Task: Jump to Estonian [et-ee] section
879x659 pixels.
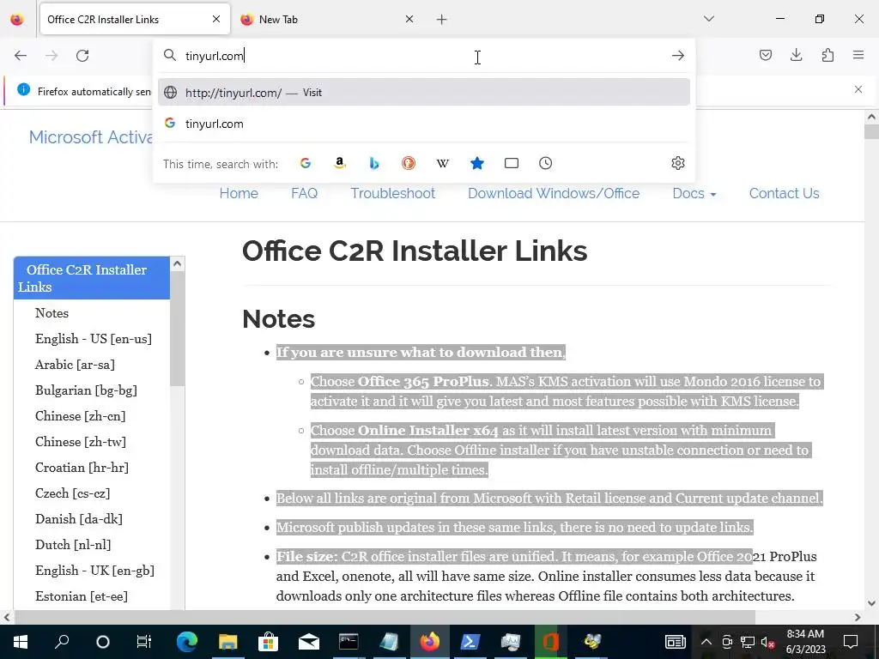Action: pyautogui.click(x=82, y=597)
